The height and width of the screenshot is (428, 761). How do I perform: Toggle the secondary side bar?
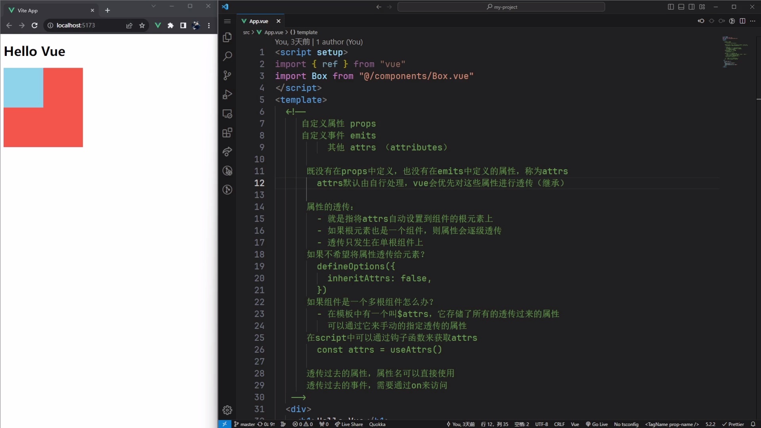(692, 7)
